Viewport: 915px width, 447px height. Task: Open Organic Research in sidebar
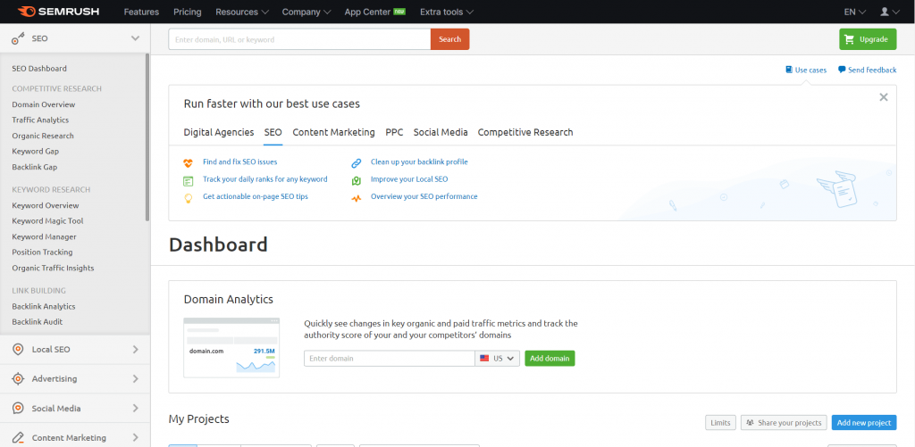43,136
